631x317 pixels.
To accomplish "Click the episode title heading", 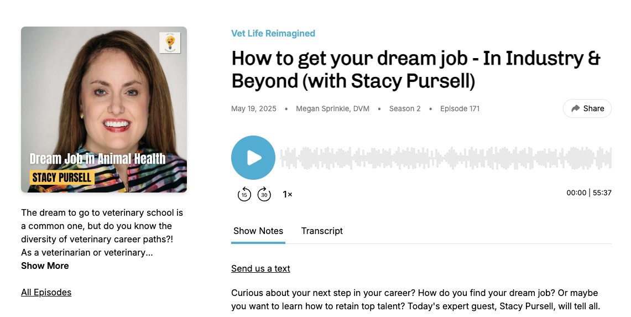I will (416, 70).
